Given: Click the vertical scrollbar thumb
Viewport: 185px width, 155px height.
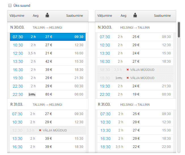Looking at the screenshot, I should pos(179,30).
